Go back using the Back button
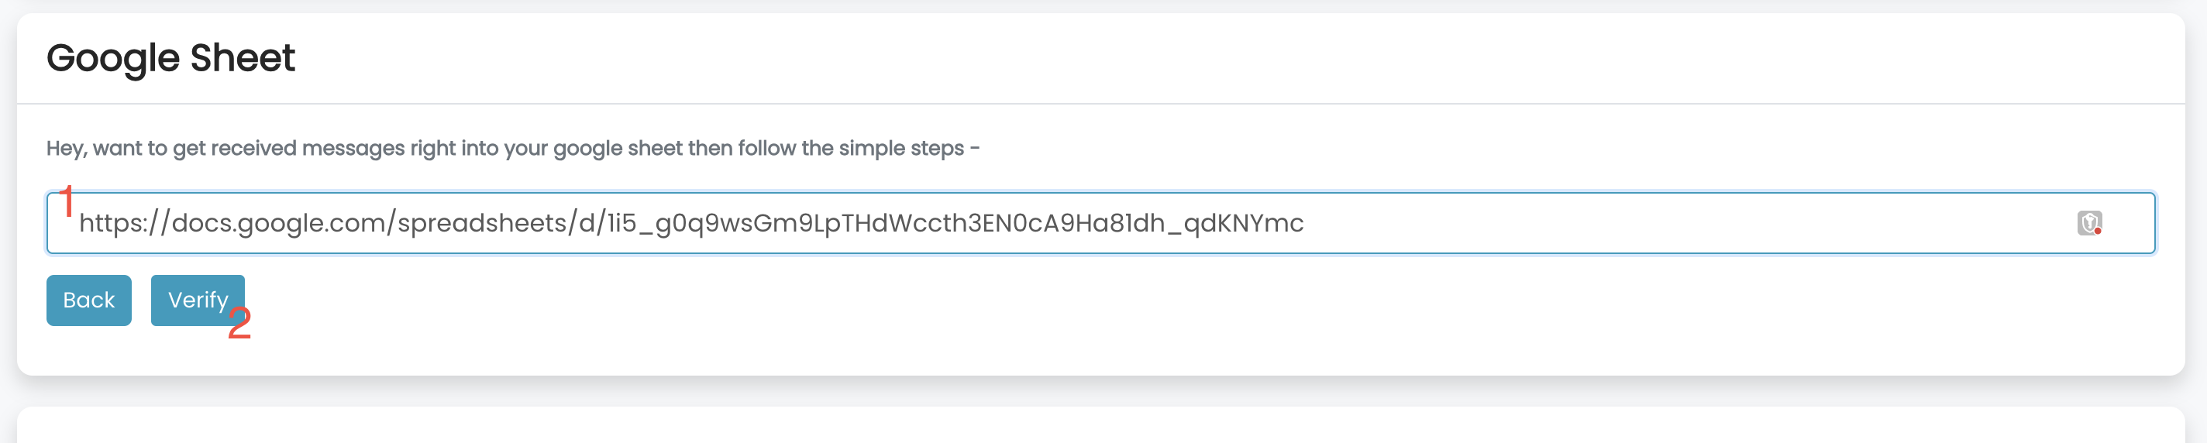 coord(89,300)
